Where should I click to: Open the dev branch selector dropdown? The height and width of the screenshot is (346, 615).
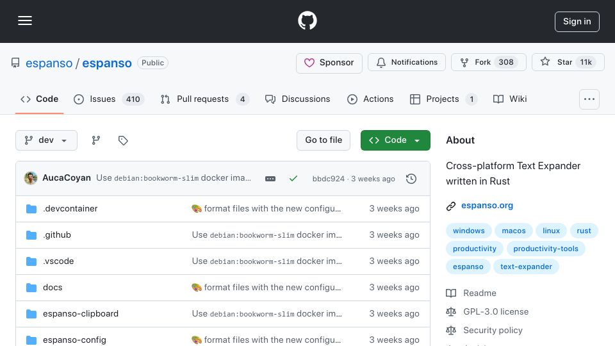(x=46, y=140)
